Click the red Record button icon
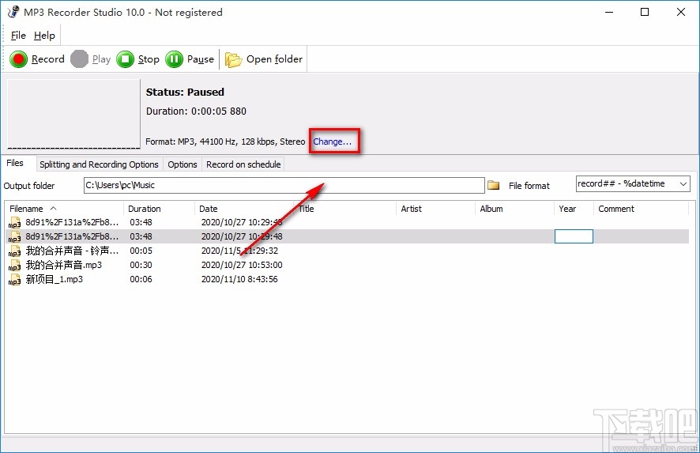The image size is (700, 453). point(18,59)
